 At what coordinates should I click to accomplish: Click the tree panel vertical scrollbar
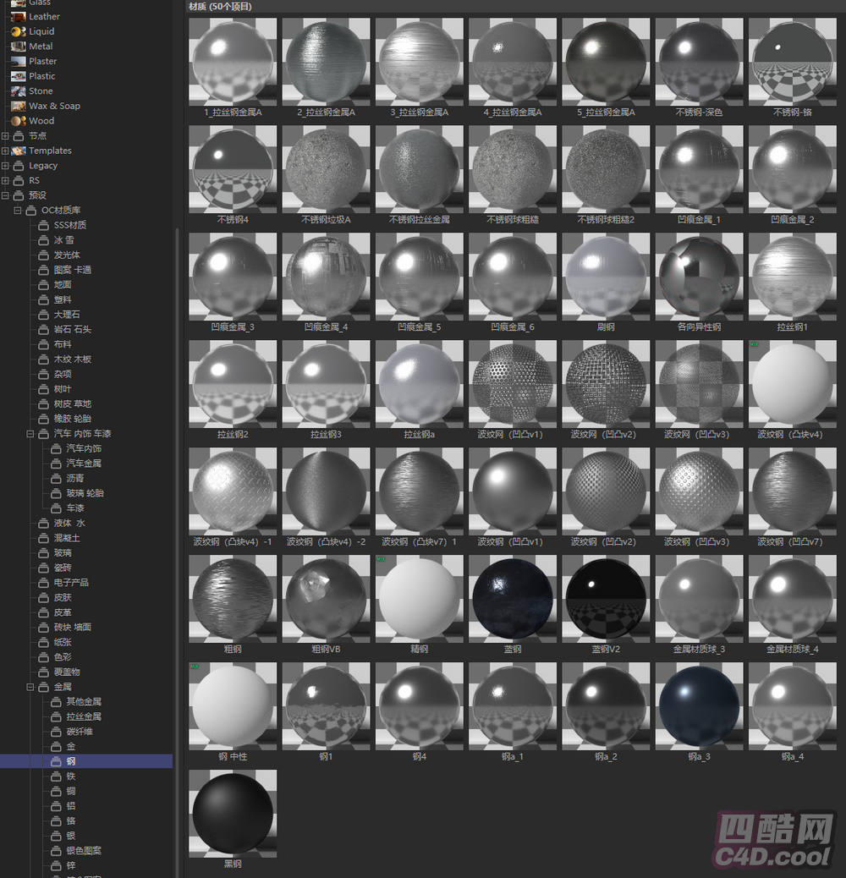pyautogui.click(x=177, y=508)
